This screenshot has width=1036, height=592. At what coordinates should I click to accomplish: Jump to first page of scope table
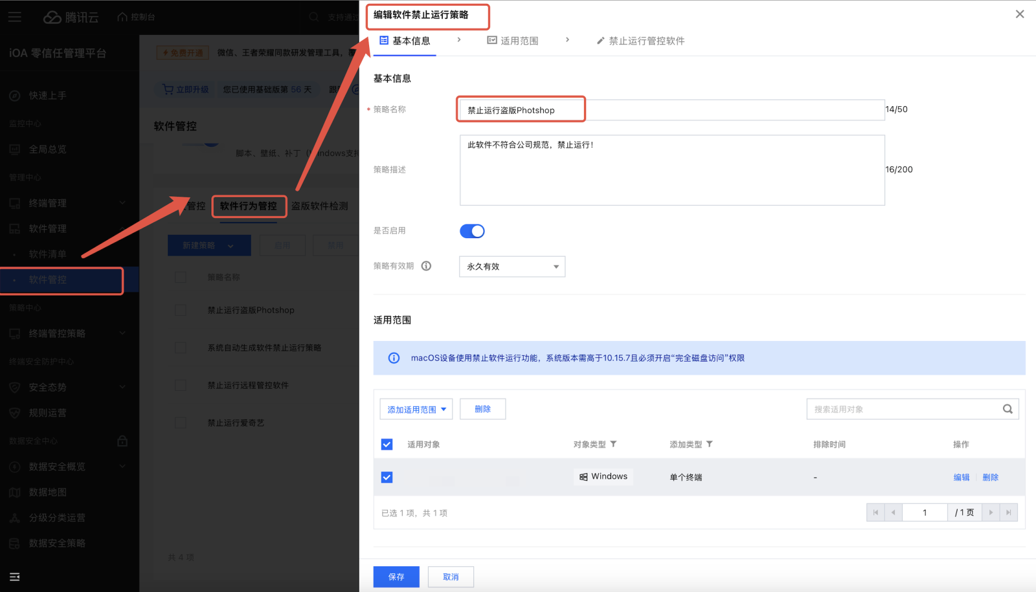pyautogui.click(x=875, y=512)
